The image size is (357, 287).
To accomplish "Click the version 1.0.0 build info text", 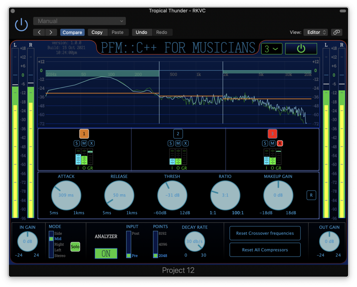I will (66, 48).
